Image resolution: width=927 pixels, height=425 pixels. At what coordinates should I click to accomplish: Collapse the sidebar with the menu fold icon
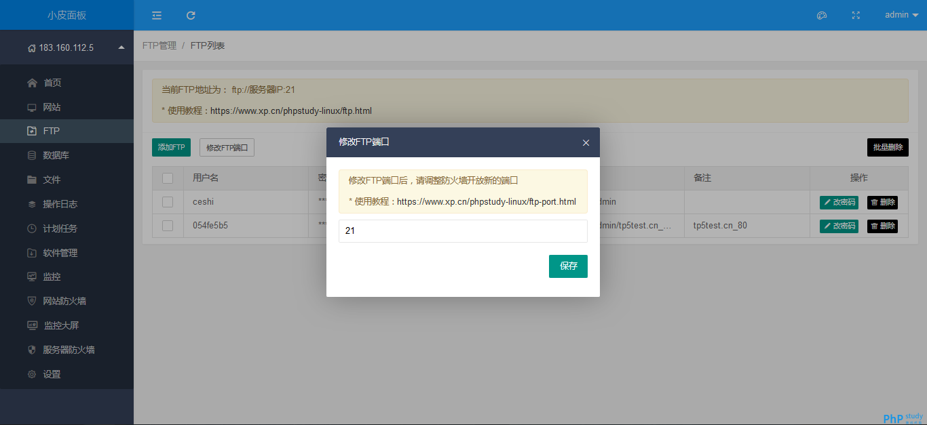(157, 15)
